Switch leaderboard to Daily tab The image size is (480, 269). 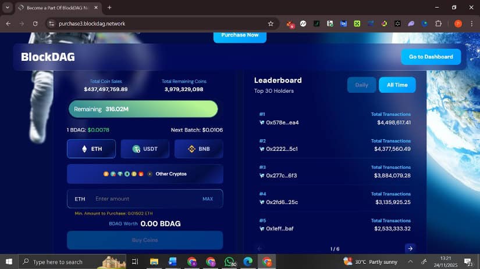coord(361,85)
